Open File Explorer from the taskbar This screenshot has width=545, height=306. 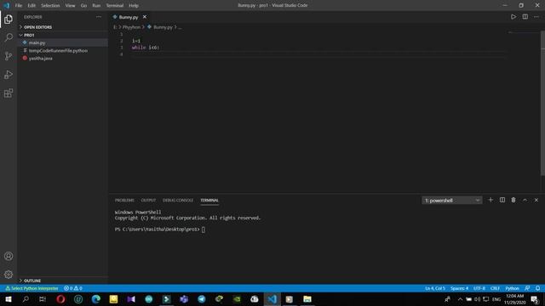pyautogui.click(x=307, y=299)
